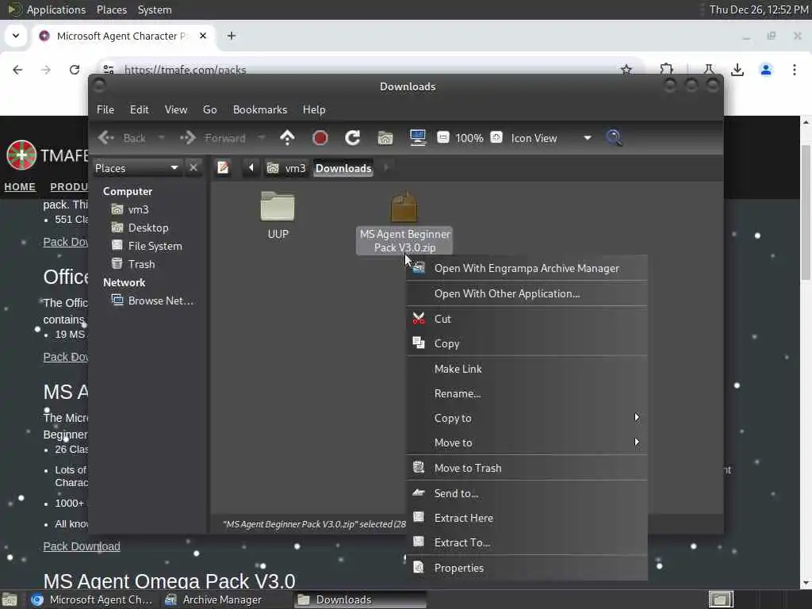Click Chrome downloads icon
Image resolution: width=812 pixels, height=609 pixels.
tap(737, 70)
